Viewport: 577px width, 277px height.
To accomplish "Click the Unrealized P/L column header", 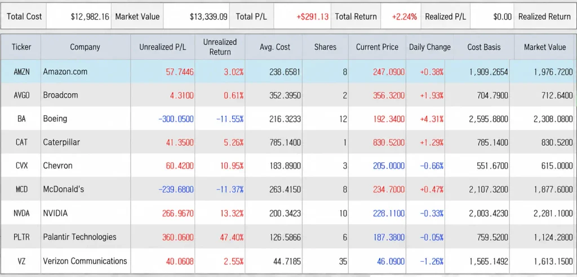I will coord(163,47).
